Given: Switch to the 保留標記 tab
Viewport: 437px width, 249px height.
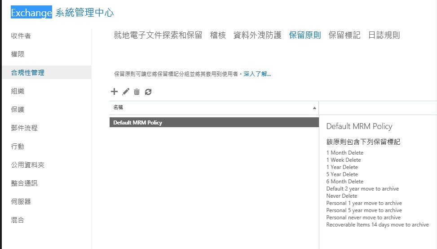Looking at the screenshot, I should pos(344,35).
